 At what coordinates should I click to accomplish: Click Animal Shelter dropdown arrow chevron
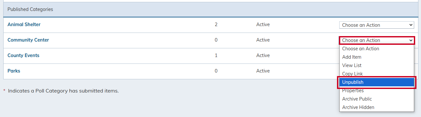click(411, 25)
